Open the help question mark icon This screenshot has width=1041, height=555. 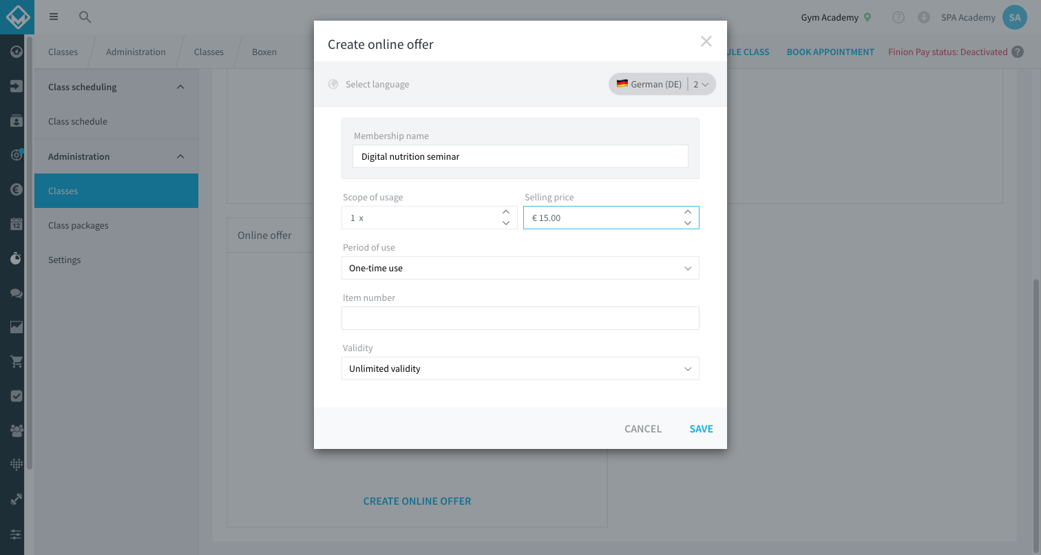pyautogui.click(x=898, y=17)
